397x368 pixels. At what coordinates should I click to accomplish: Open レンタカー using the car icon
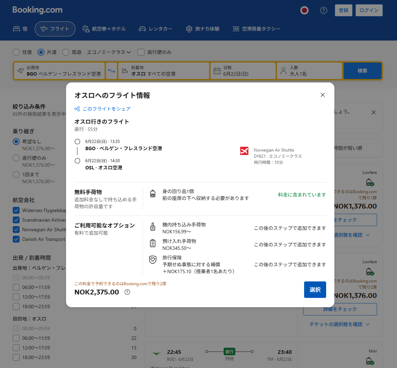(155, 29)
